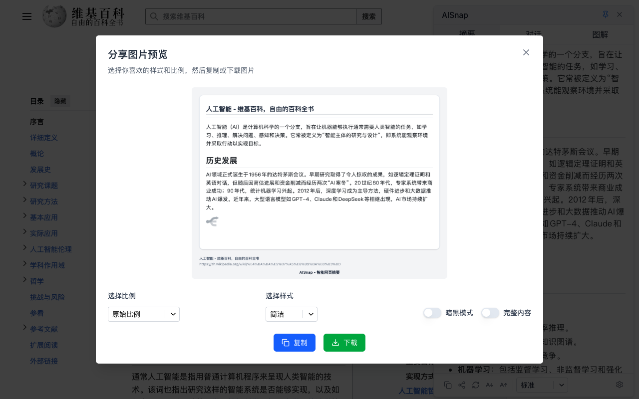Close the share image preview dialog

tap(526, 52)
